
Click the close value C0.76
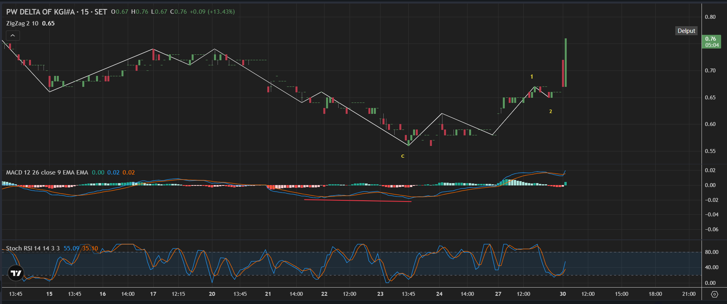point(178,12)
